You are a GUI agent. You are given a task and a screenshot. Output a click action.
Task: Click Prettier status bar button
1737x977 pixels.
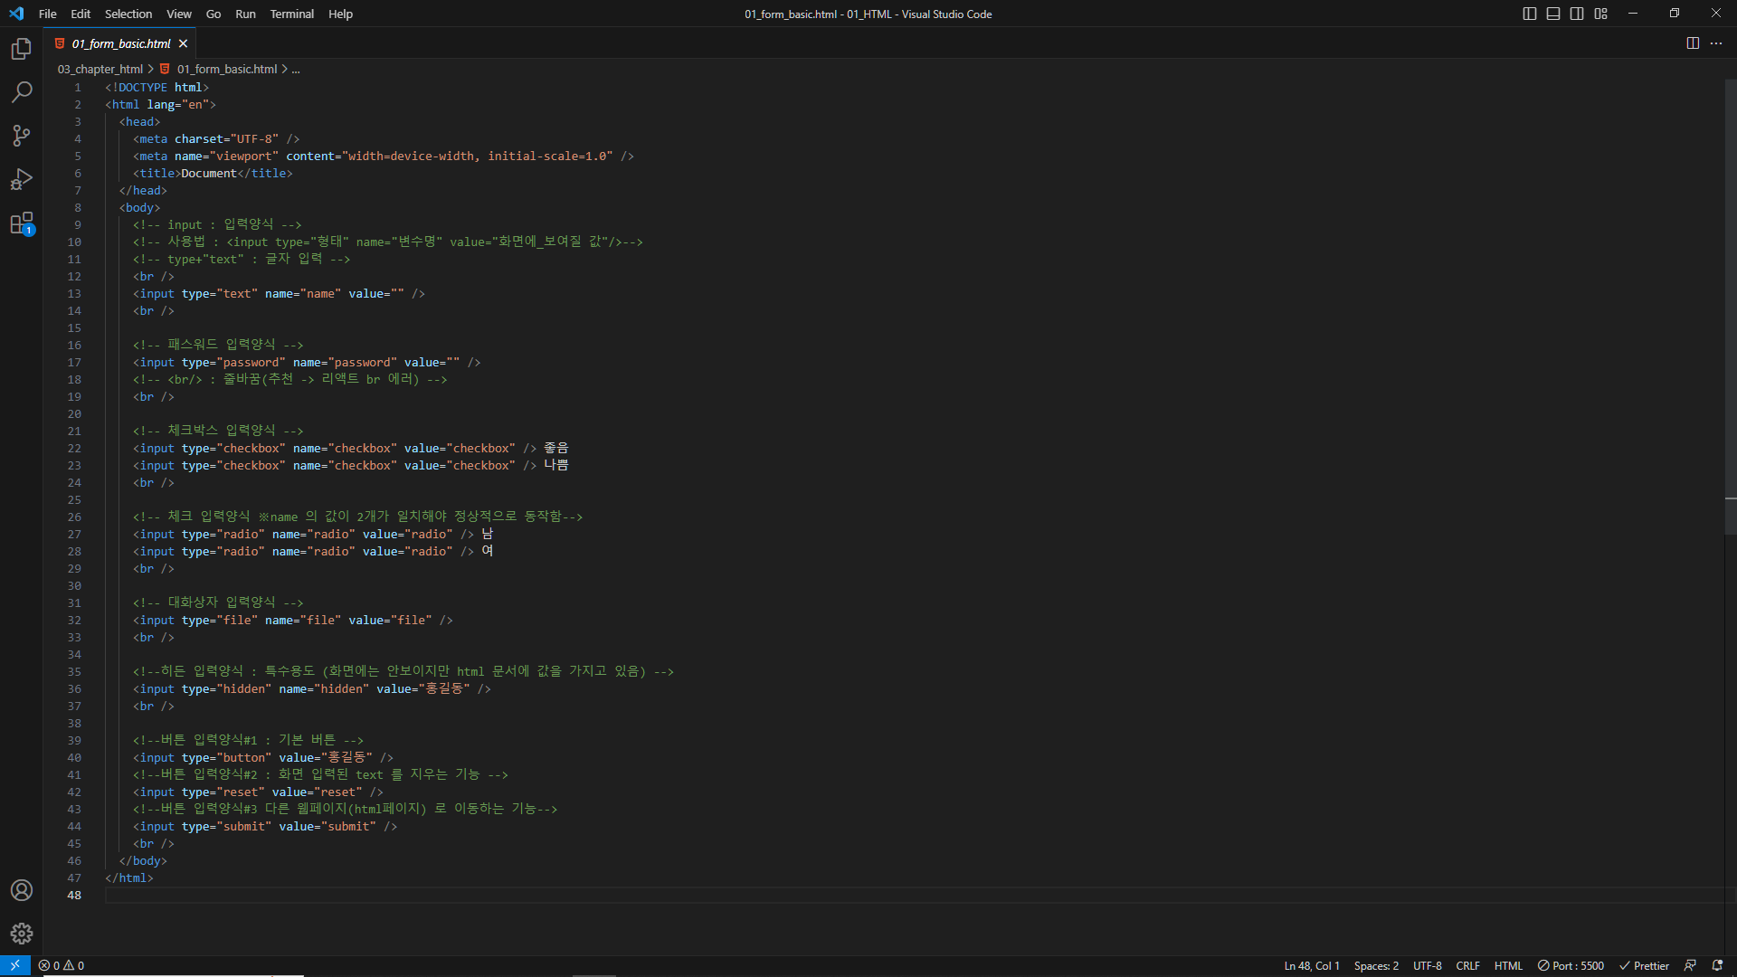coord(1644,965)
